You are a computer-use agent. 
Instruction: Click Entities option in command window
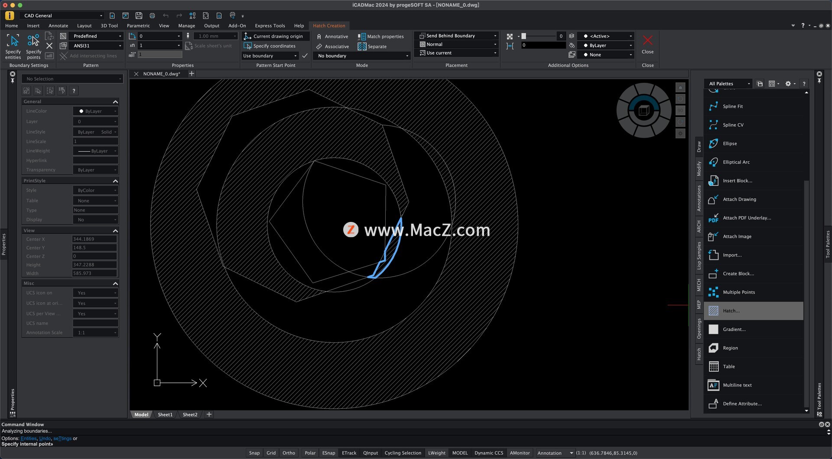pos(28,439)
